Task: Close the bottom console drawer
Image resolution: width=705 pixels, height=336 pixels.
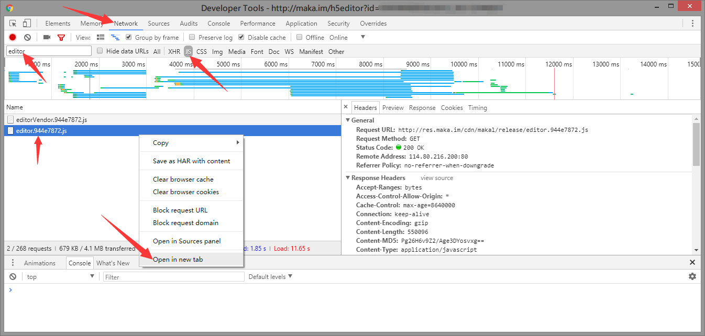Action: [692, 262]
